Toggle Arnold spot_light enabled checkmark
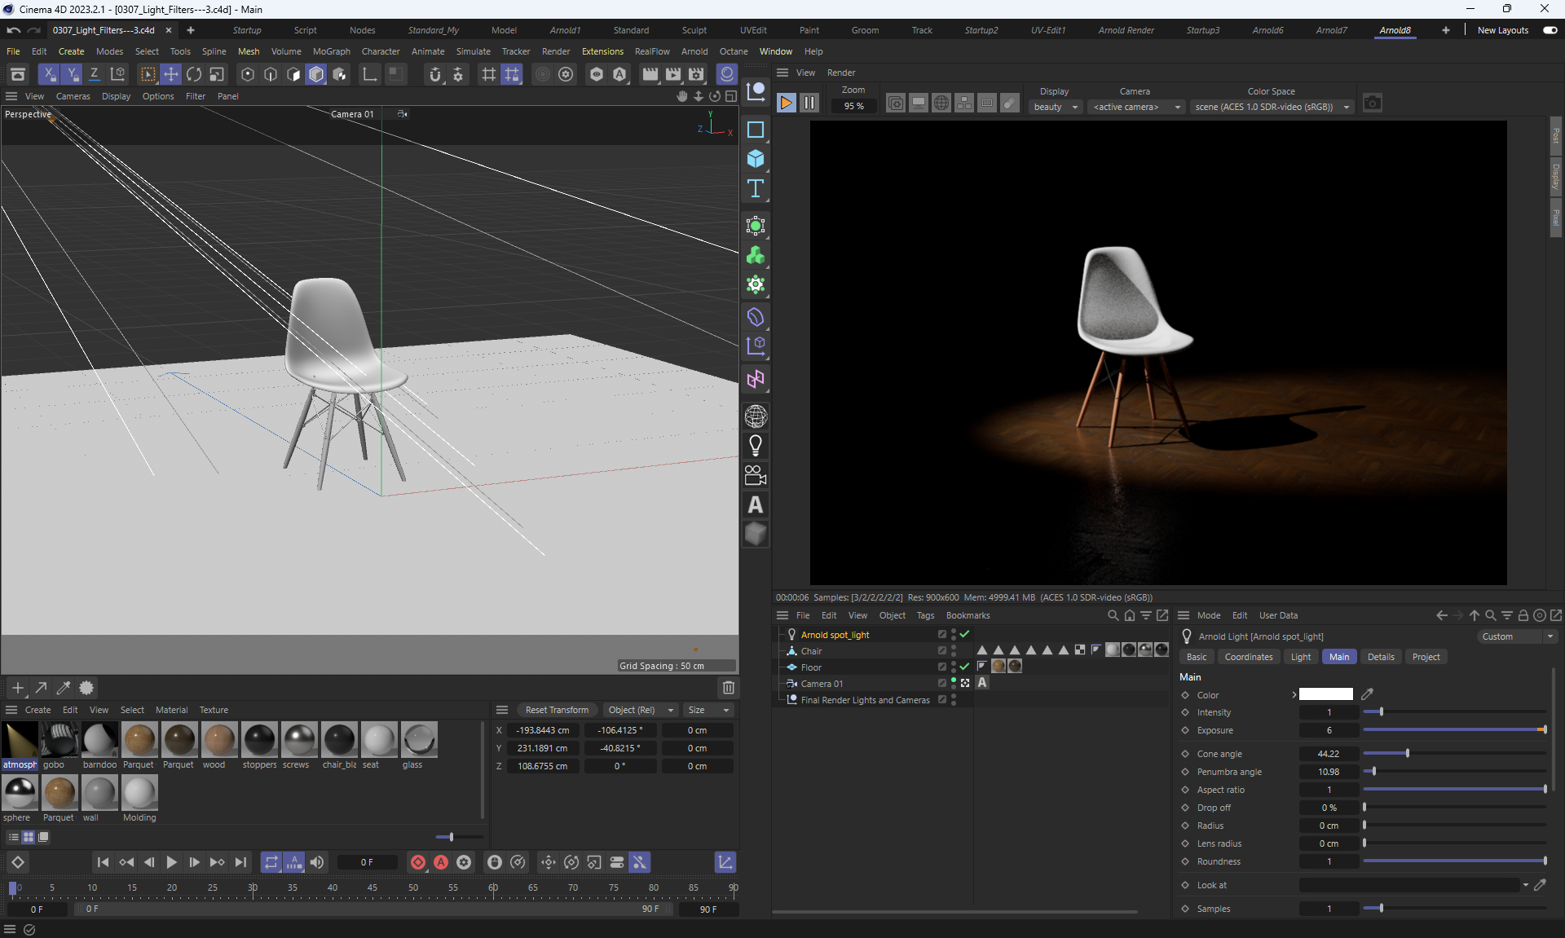The image size is (1565, 938). (x=965, y=634)
